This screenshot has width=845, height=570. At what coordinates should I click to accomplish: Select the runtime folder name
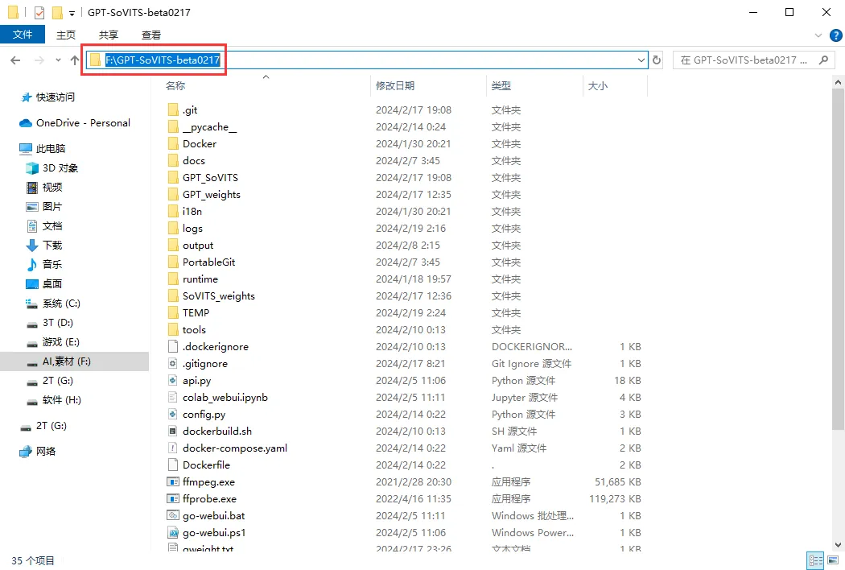click(x=200, y=279)
